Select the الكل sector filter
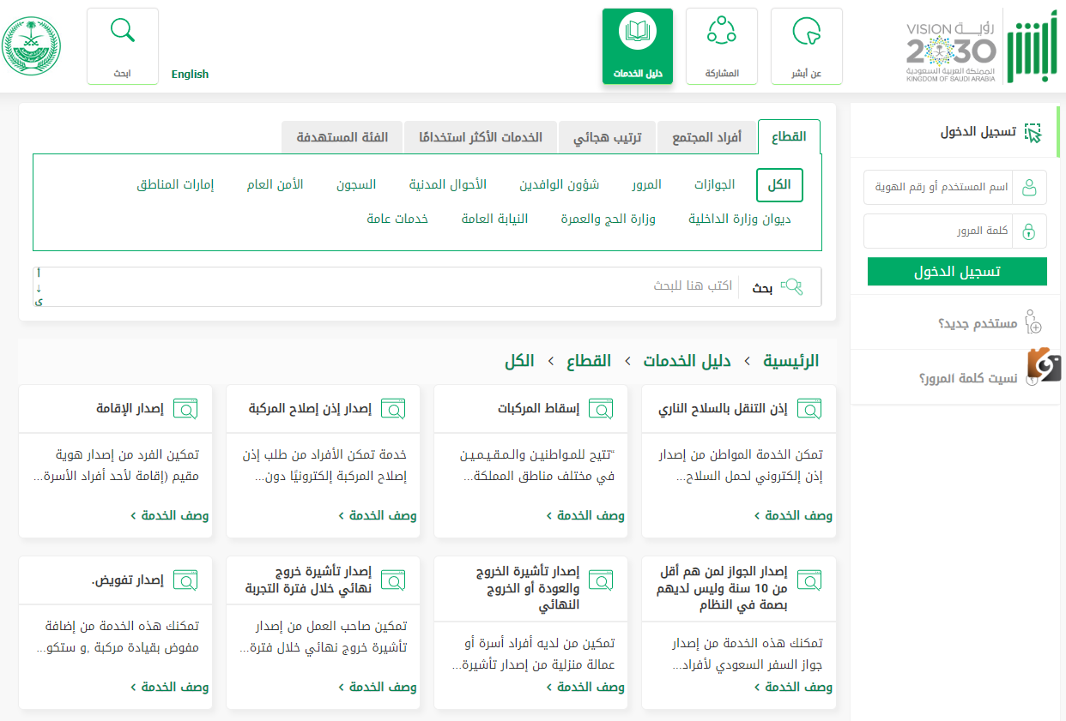The image size is (1066, 721). [x=779, y=185]
